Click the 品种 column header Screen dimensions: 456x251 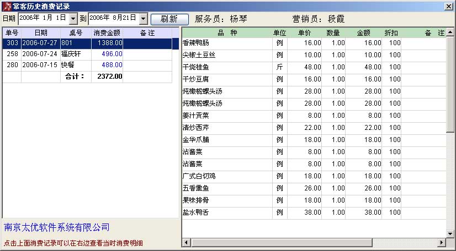tap(226, 33)
